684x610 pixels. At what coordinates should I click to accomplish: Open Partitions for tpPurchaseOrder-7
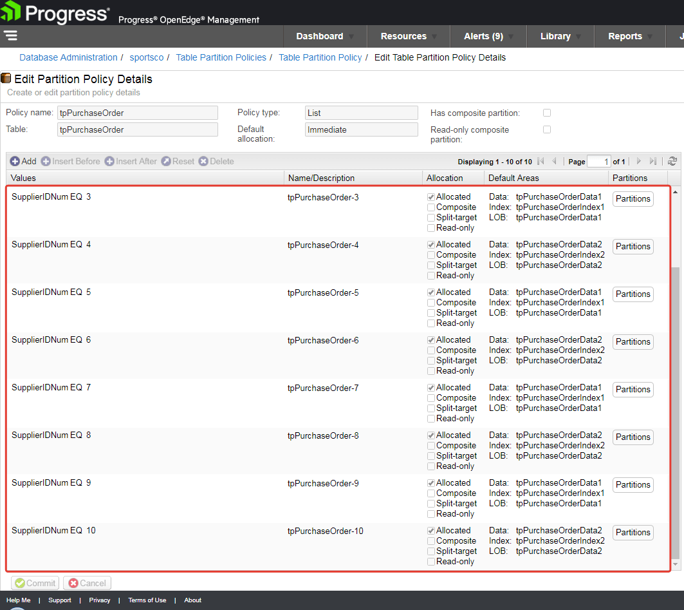click(x=633, y=389)
